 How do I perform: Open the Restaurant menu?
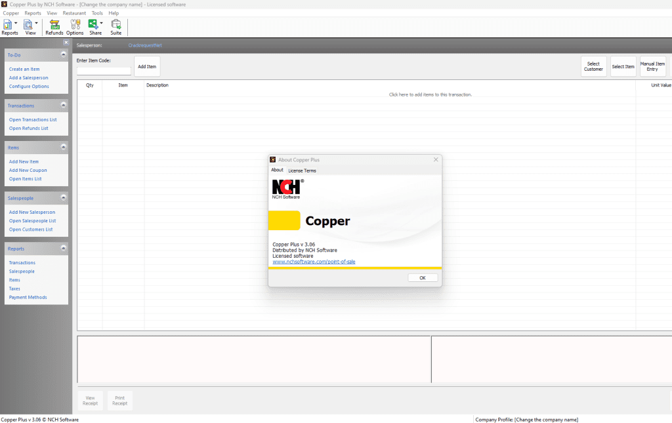tap(74, 13)
